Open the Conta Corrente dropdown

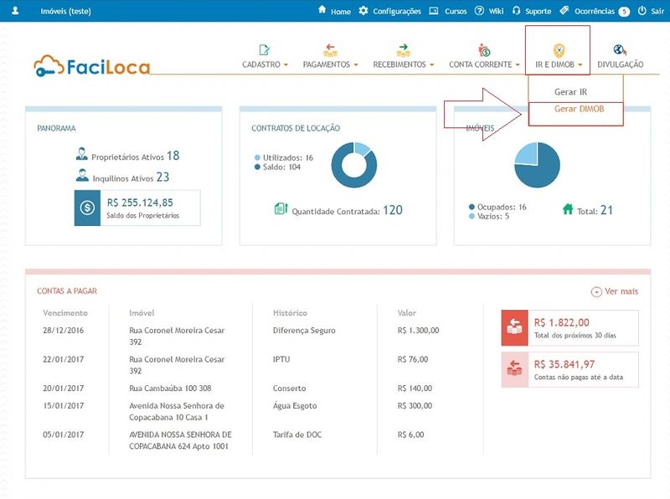pyautogui.click(x=484, y=64)
